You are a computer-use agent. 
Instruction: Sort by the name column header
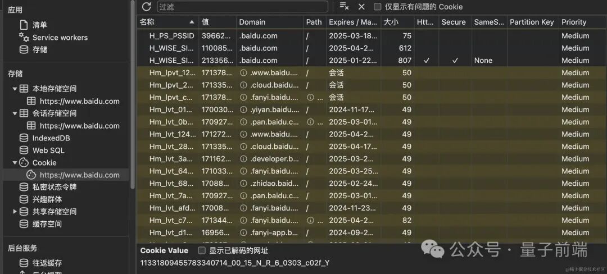click(x=167, y=22)
